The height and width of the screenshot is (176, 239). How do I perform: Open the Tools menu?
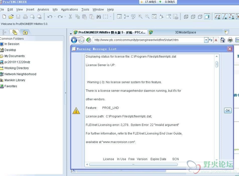85,10
